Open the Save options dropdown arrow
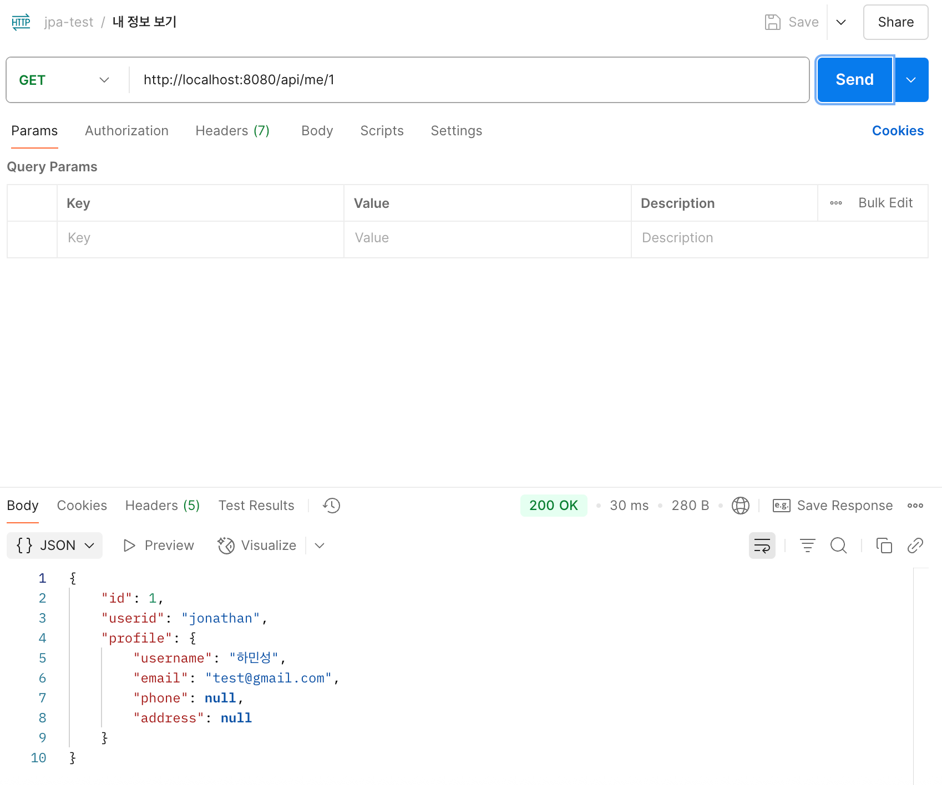Screen dimensions: 942x785 click(841, 22)
